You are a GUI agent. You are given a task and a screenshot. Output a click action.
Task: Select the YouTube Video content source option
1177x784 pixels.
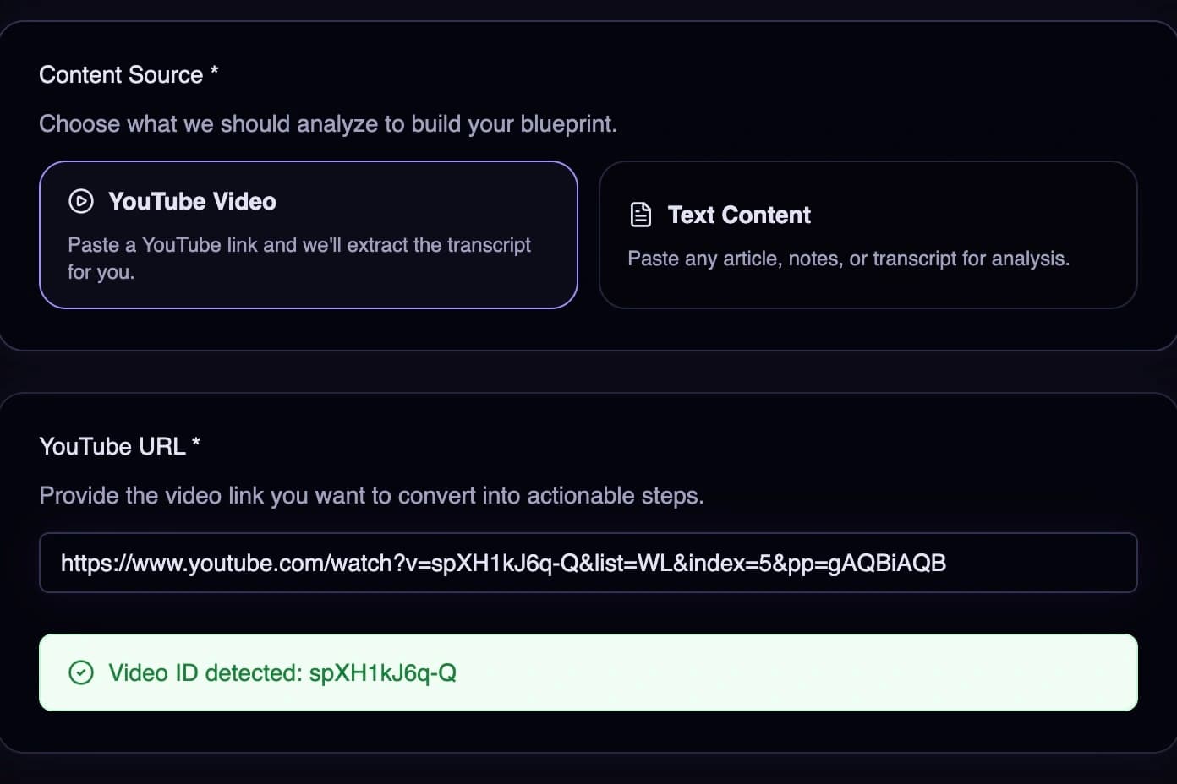(x=309, y=234)
